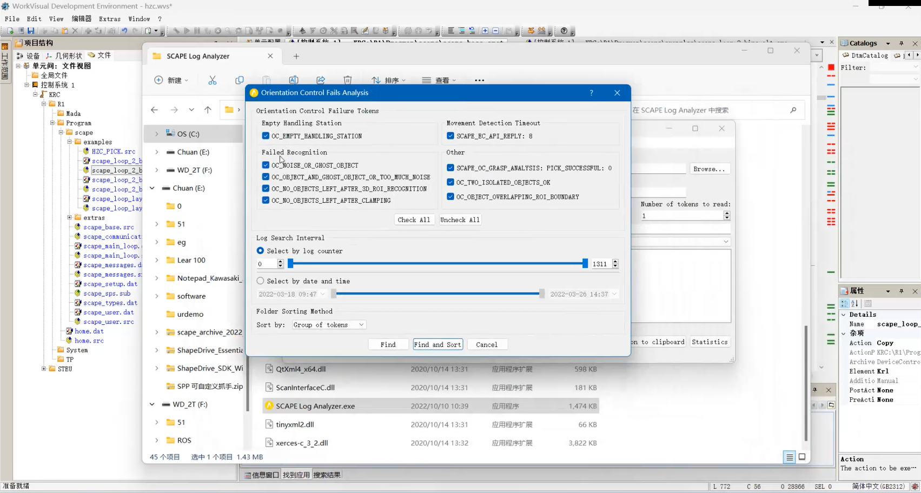Open recent locations chevron in Explorer
The width and height of the screenshot is (921, 493).
click(x=191, y=110)
